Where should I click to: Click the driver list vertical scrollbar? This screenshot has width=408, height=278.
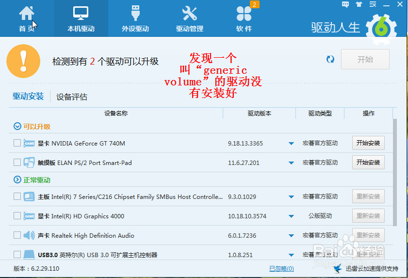[x=395, y=172]
